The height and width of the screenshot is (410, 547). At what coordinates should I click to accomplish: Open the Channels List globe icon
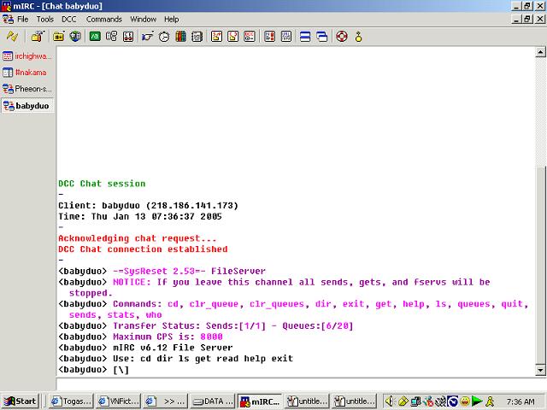point(75,36)
